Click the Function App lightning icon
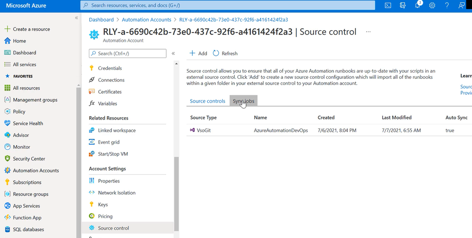 [7, 218]
